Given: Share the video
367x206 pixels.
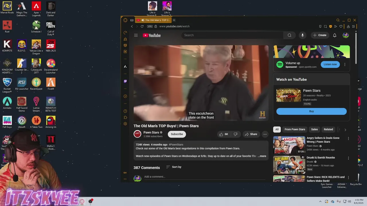Looking at the screenshot, I should coord(251,134).
